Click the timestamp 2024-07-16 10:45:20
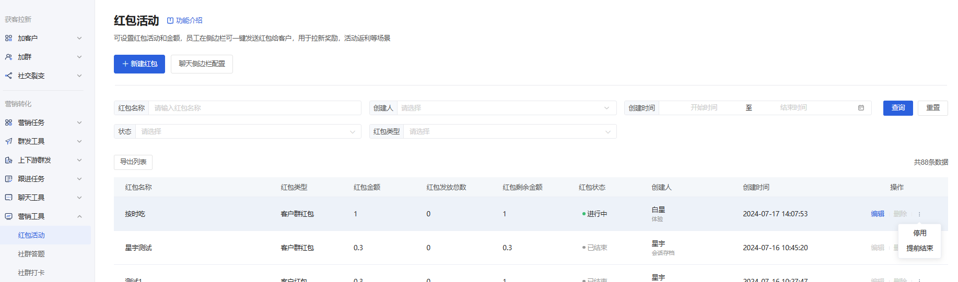 (775, 248)
